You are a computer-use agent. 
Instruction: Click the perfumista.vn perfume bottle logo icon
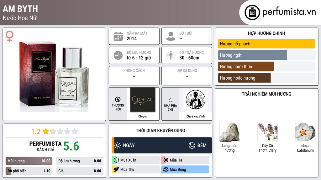point(252,12)
